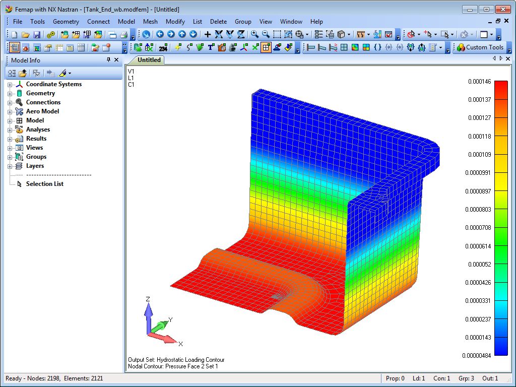The height and width of the screenshot is (387, 516).
Task: Open the color picker at toolbar end
Action: [x=484, y=34]
